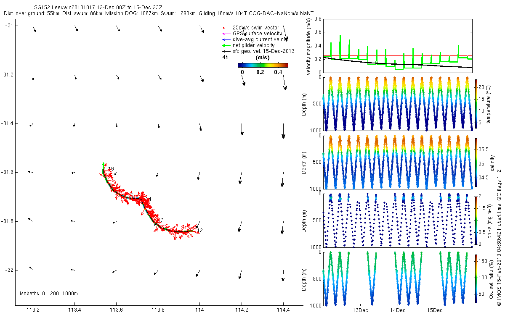Click the blue dive-avg current legend arrow
This screenshot has width=505, height=315.
click(x=226, y=39)
